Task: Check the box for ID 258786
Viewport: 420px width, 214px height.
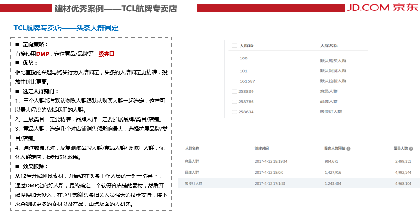Action: click(x=234, y=102)
